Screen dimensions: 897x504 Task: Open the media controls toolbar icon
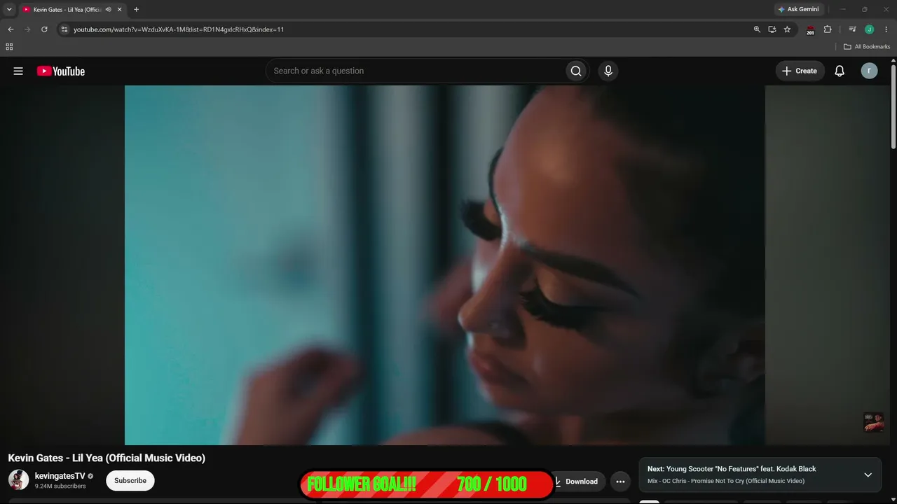[x=852, y=29]
